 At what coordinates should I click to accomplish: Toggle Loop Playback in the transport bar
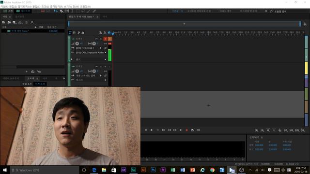coord(192,130)
